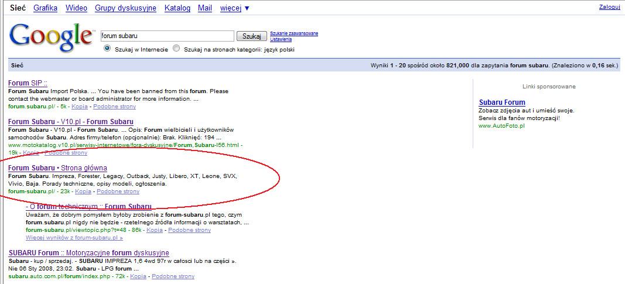Screen dimensions: 625x284
Task: Open the Grafika tab
Action: [x=46, y=8]
